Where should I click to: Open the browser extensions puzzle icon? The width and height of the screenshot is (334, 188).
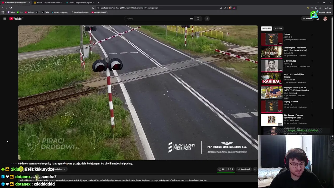tap(316, 8)
